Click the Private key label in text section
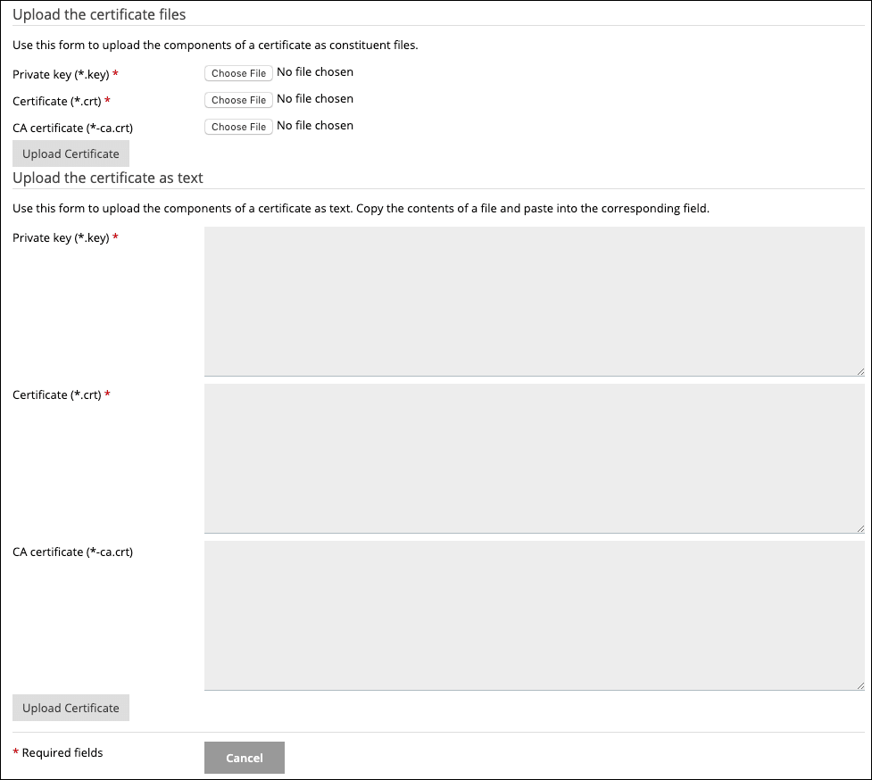This screenshot has width=872, height=780. click(61, 237)
